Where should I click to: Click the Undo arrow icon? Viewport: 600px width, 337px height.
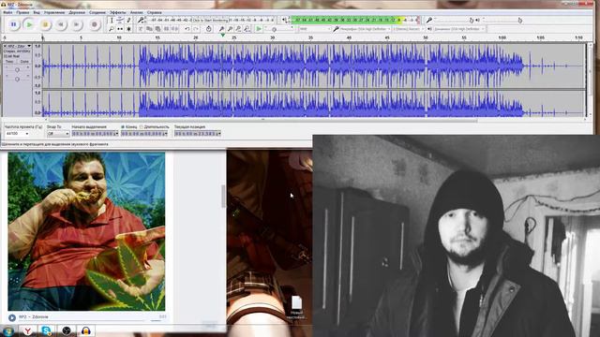[x=187, y=29]
